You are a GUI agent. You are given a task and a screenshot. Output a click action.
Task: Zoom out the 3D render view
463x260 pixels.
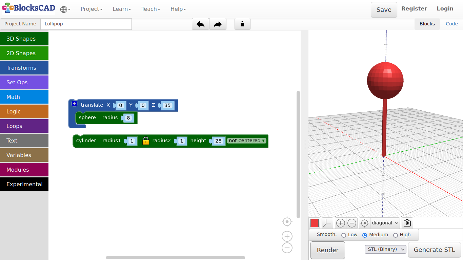click(x=352, y=223)
